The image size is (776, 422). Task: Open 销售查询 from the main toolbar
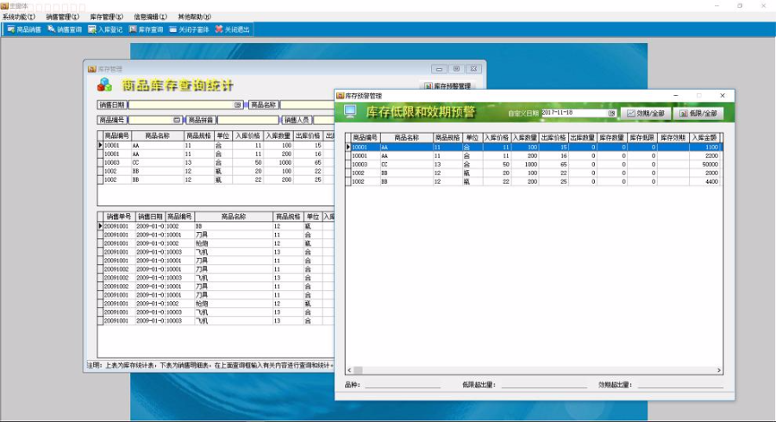pyautogui.click(x=65, y=29)
